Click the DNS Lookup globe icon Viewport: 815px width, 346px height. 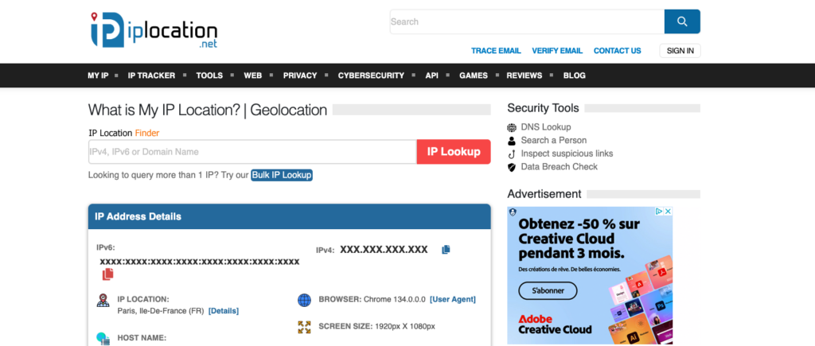click(x=512, y=127)
